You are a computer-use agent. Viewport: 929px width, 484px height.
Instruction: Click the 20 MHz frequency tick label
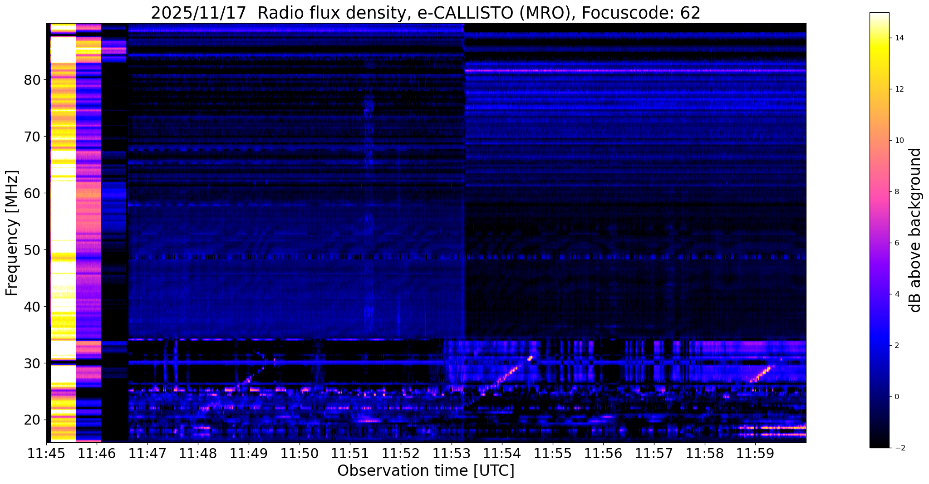click(32, 420)
